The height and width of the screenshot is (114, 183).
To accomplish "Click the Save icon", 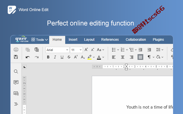I will (16, 57).
